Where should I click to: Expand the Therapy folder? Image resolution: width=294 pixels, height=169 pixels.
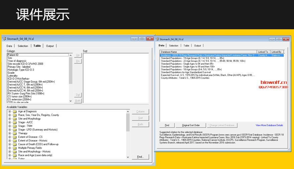pyautogui.click(x=10, y=133)
